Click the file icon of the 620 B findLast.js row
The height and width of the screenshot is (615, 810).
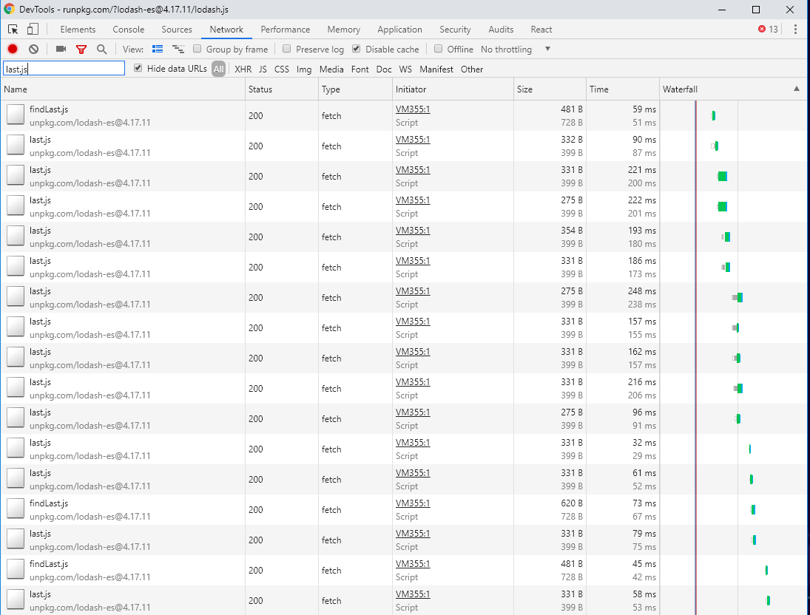coord(16,509)
